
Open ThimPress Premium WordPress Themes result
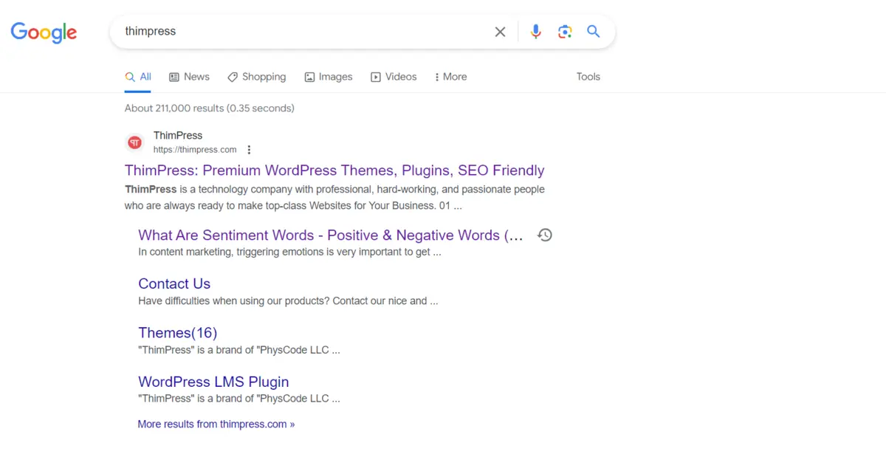coord(334,171)
